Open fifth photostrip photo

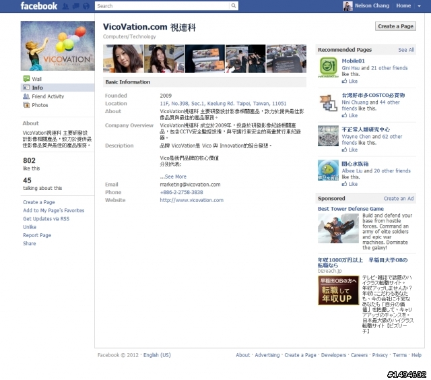tap(286, 59)
